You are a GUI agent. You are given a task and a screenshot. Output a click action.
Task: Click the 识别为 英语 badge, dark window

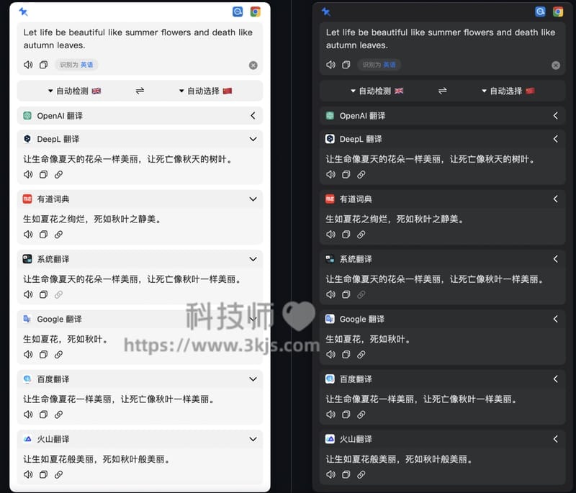click(379, 65)
